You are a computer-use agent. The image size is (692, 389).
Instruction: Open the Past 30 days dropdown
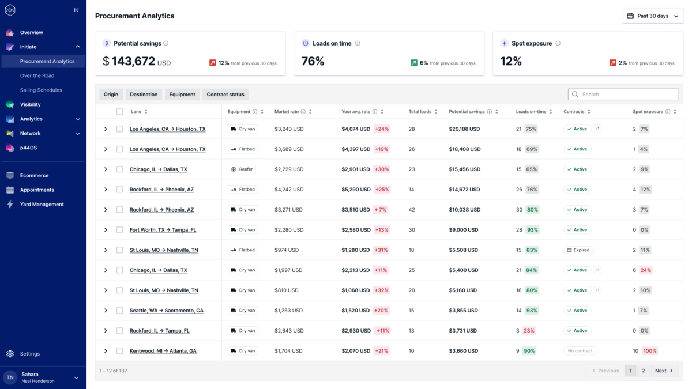[x=653, y=16]
